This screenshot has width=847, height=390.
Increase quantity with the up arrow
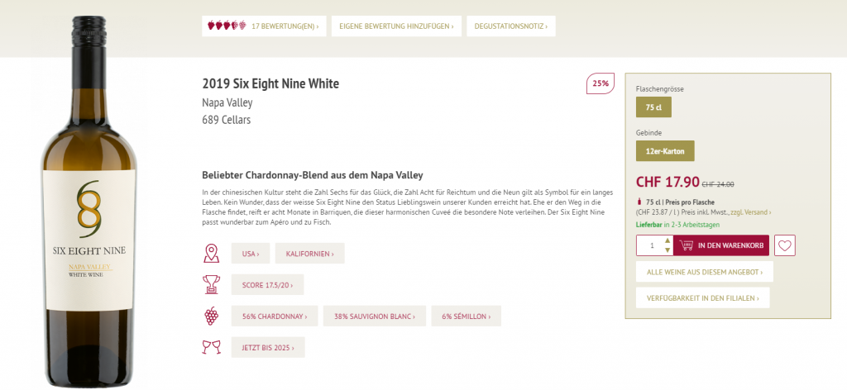pos(668,240)
